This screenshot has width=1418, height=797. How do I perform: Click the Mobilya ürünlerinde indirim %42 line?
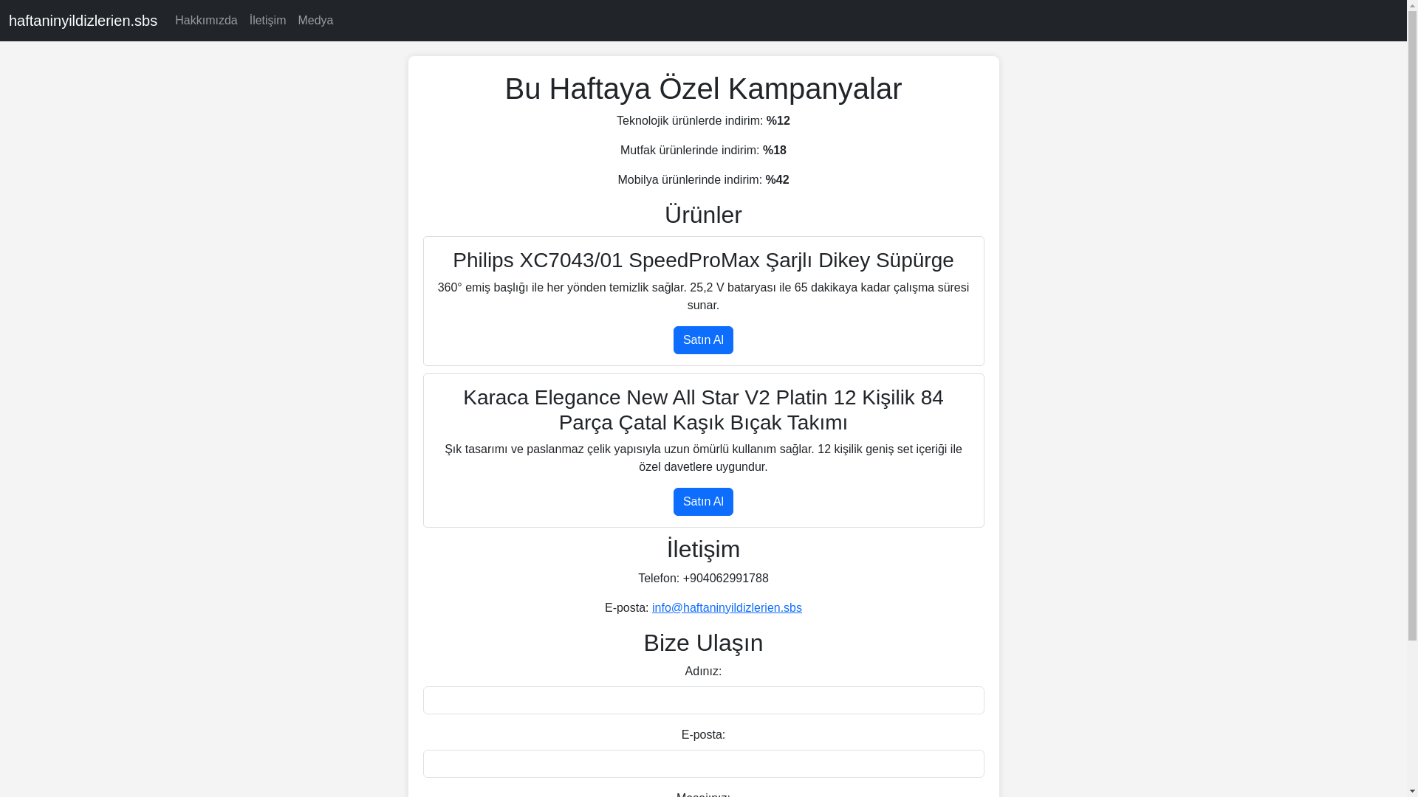coord(703,180)
